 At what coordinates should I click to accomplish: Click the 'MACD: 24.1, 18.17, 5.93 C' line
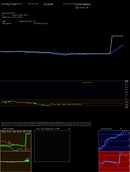tap(12, 17)
